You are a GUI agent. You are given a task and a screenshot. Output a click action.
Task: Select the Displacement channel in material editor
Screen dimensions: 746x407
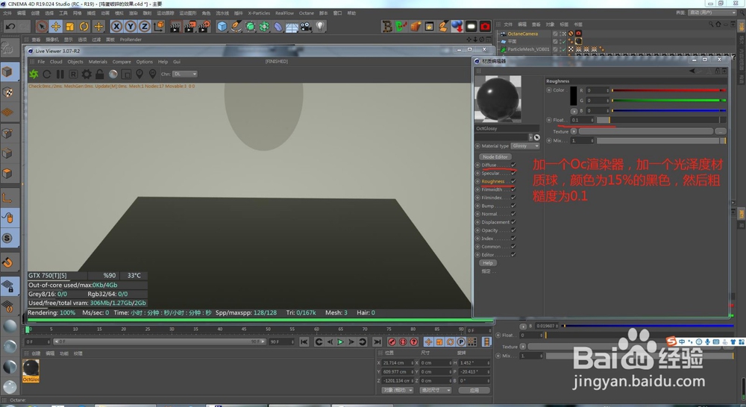[x=495, y=222]
